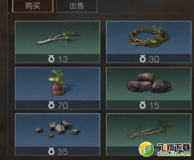Click the price 70 label
This screenshot has height=160, width=194.
pyautogui.click(x=63, y=105)
